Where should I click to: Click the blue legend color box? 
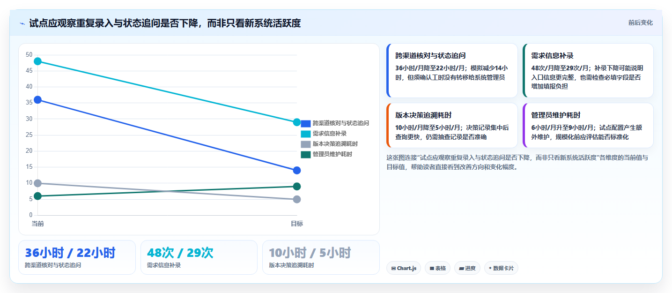point(306,124)
